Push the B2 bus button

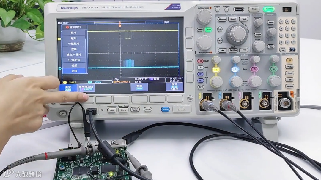(201, 81)
